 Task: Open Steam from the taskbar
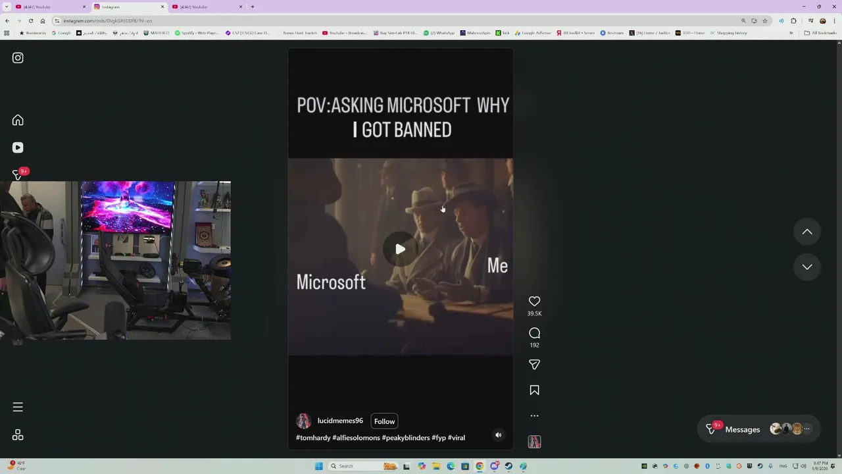(508, 466)
